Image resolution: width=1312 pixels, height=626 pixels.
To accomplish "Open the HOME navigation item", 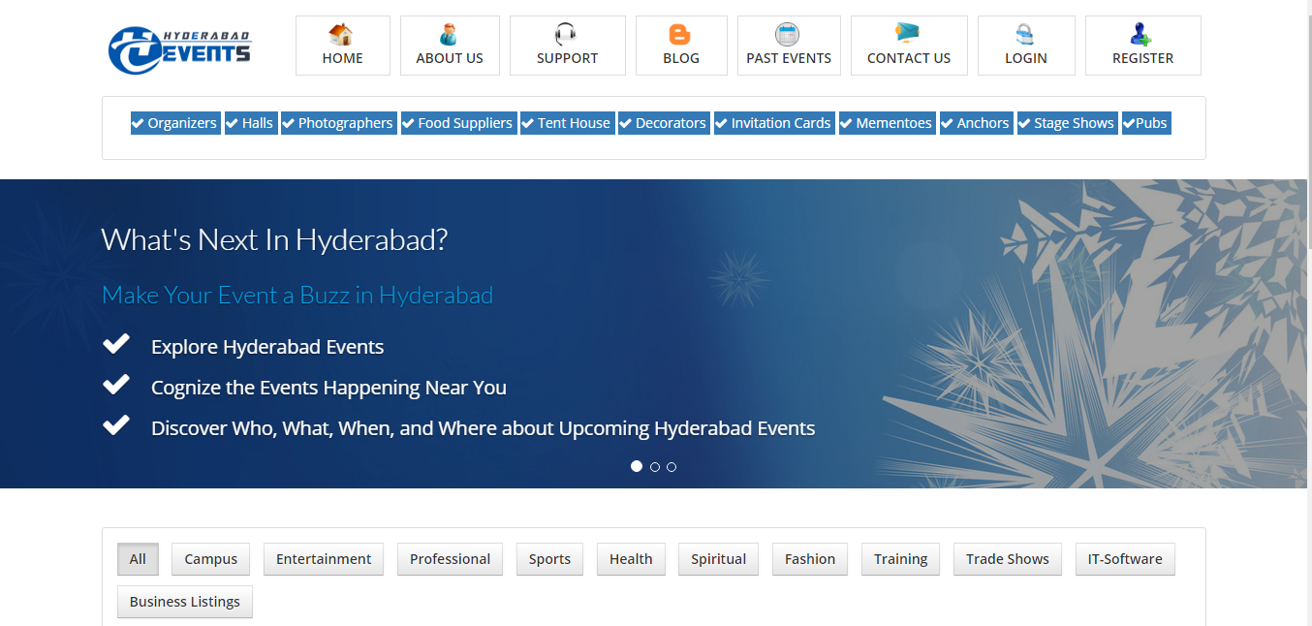I will pos(343,46).
